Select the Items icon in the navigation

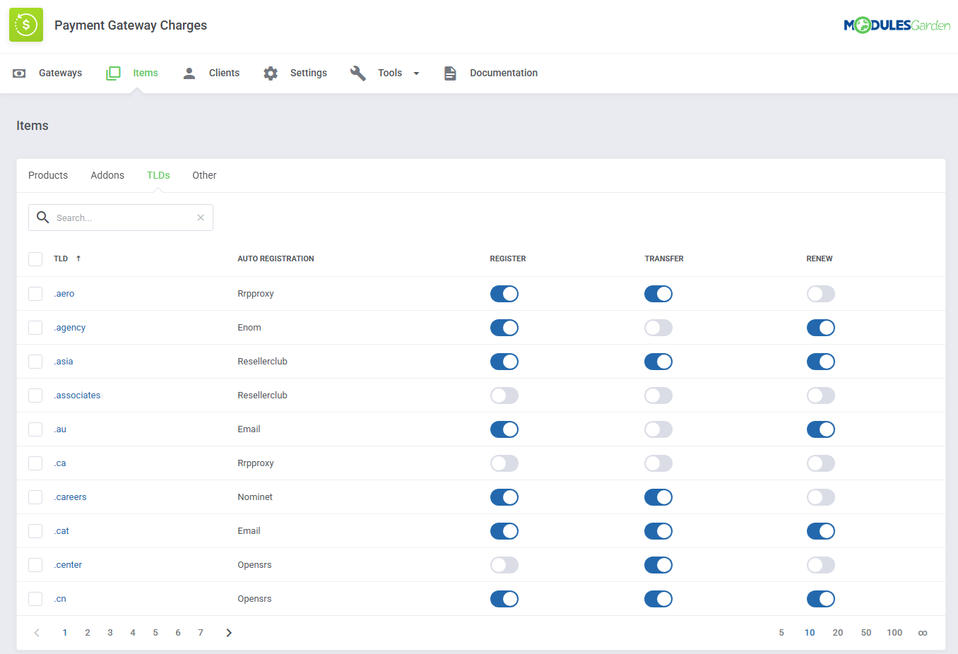point(112,73)
